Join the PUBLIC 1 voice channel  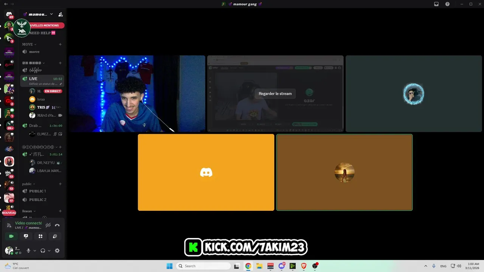(x=42, y=191)
